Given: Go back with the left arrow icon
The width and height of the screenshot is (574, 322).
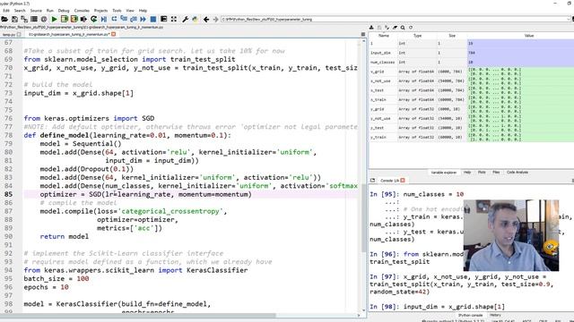Looking at the screenshot, I should click(206, 19).
